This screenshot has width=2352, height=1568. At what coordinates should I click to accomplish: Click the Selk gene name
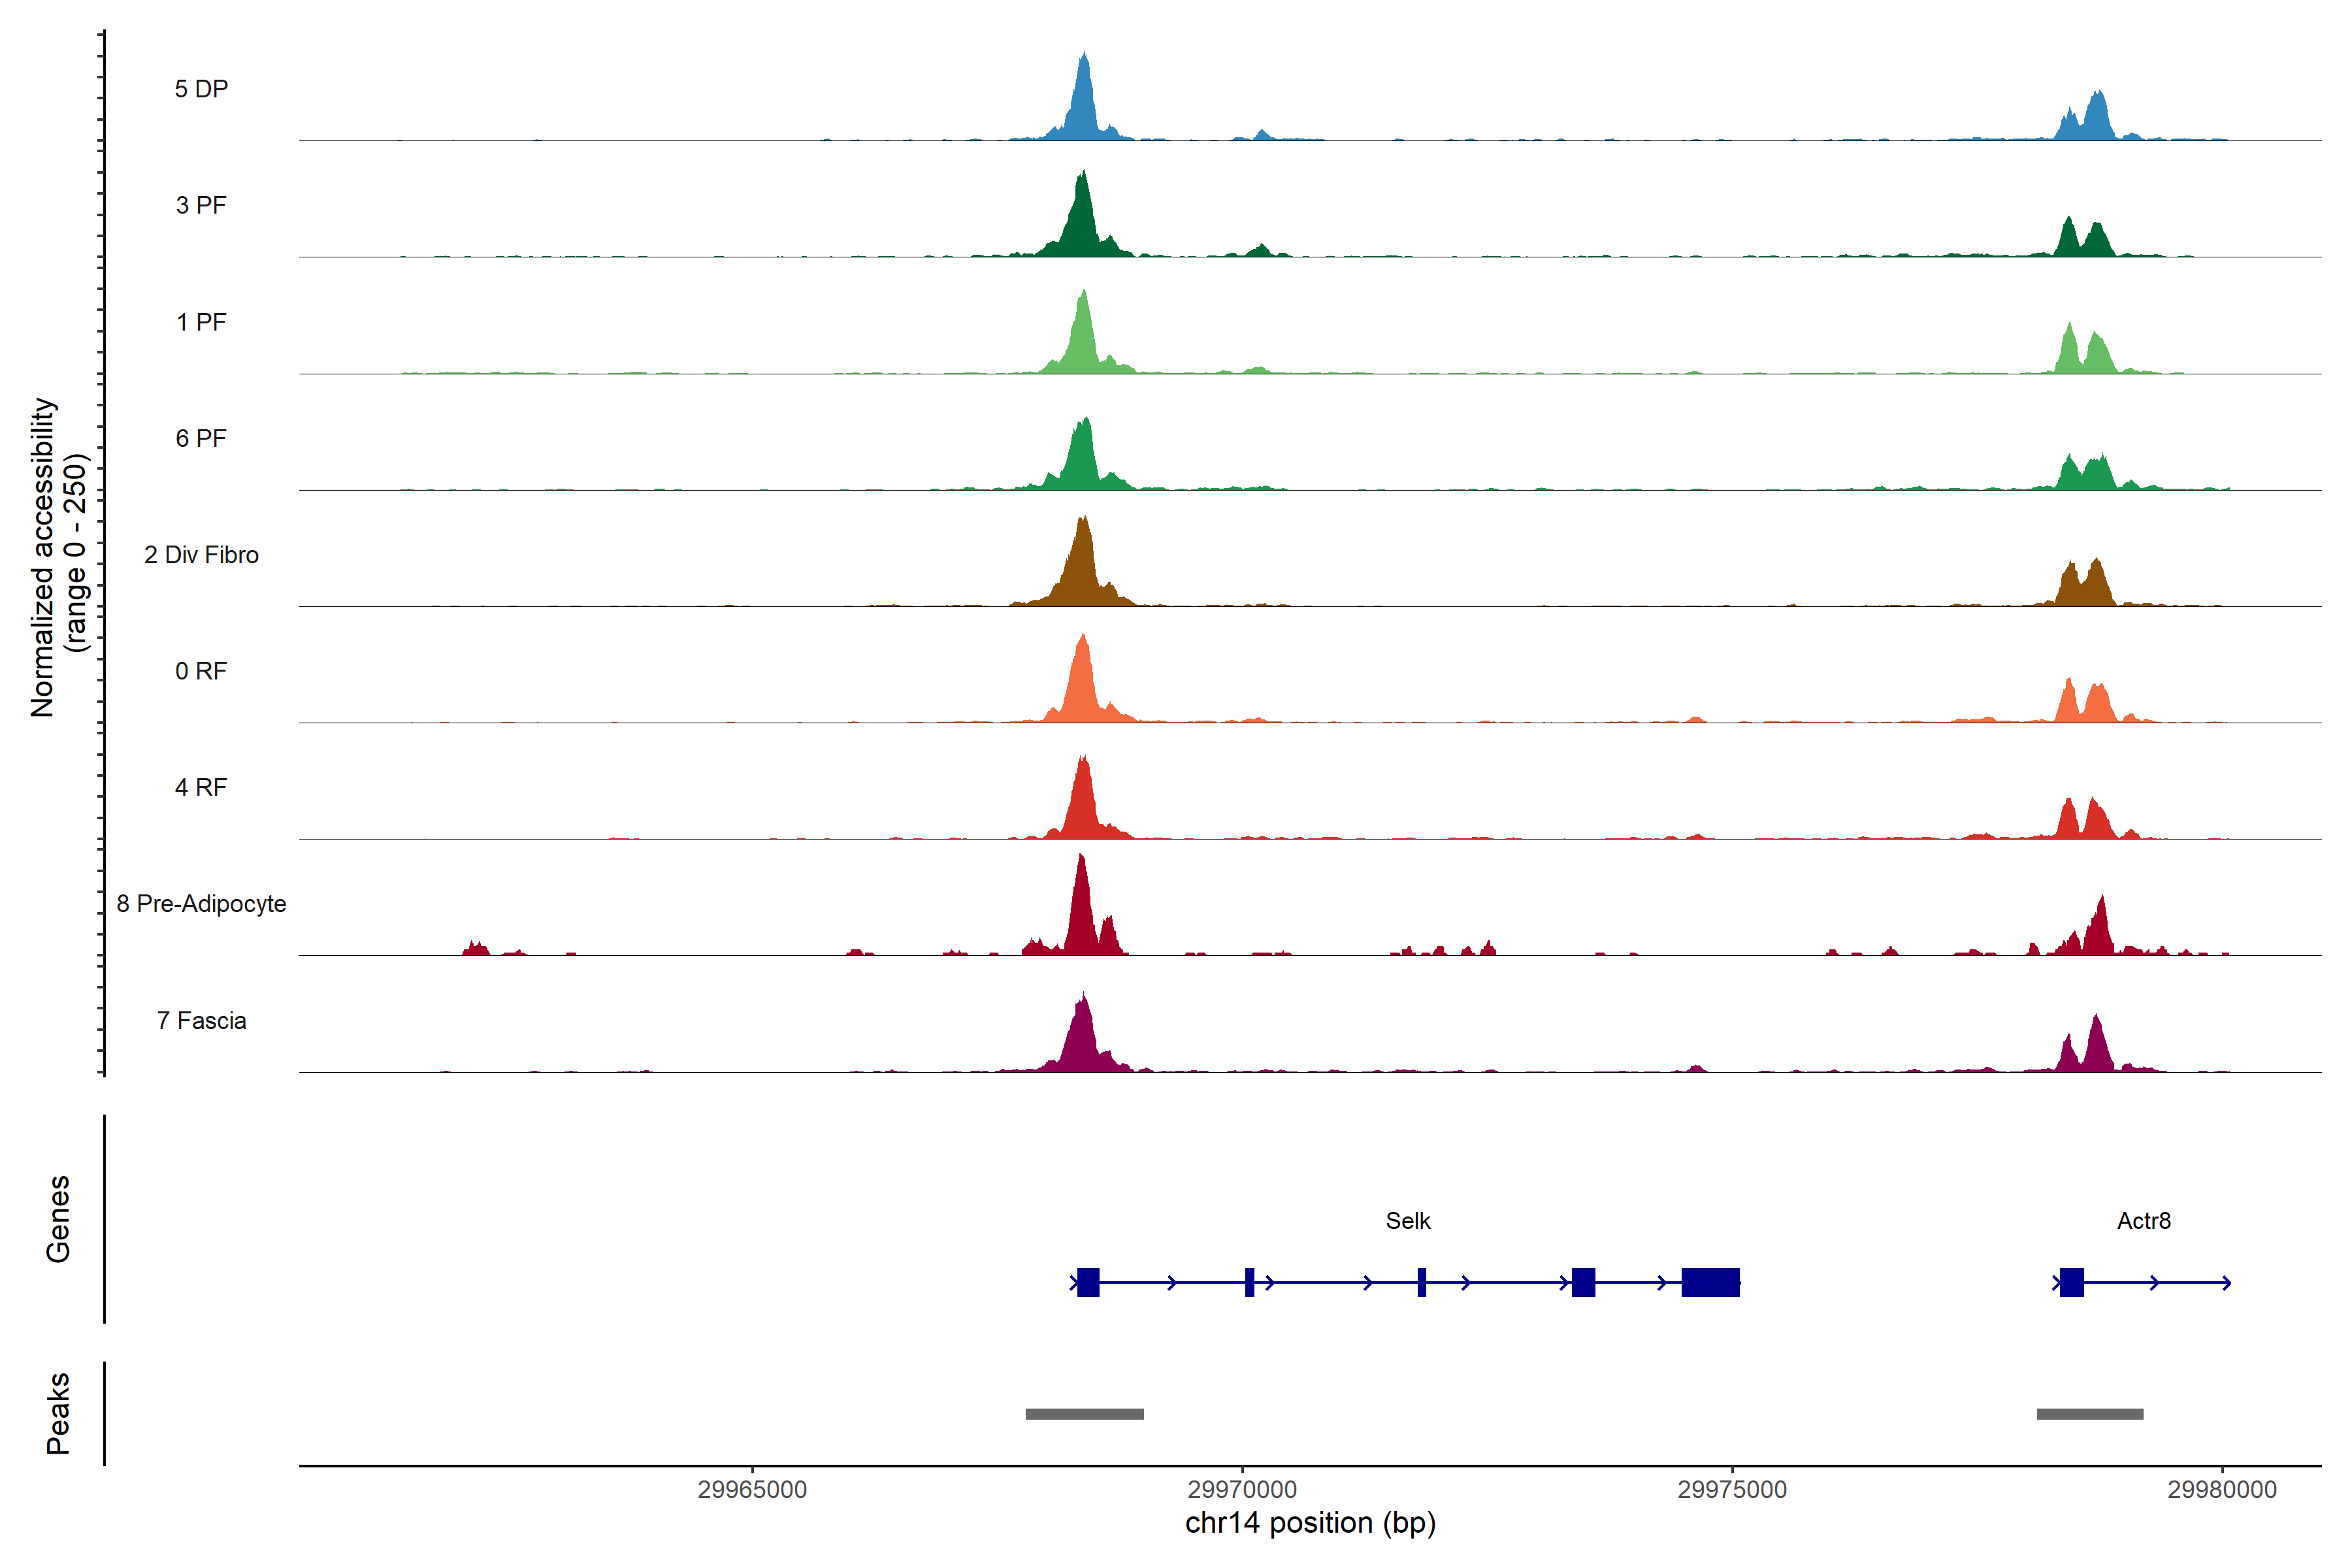pyautogui.click(x=1407, y=1221)
